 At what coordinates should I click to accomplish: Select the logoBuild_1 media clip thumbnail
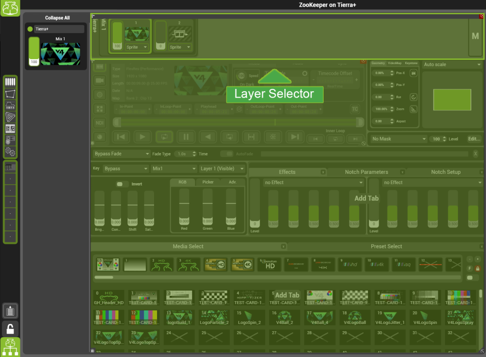[x=179, y=317]
